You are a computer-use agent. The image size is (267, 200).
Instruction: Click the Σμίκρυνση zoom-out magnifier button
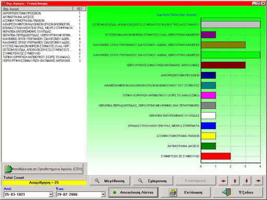153,181
